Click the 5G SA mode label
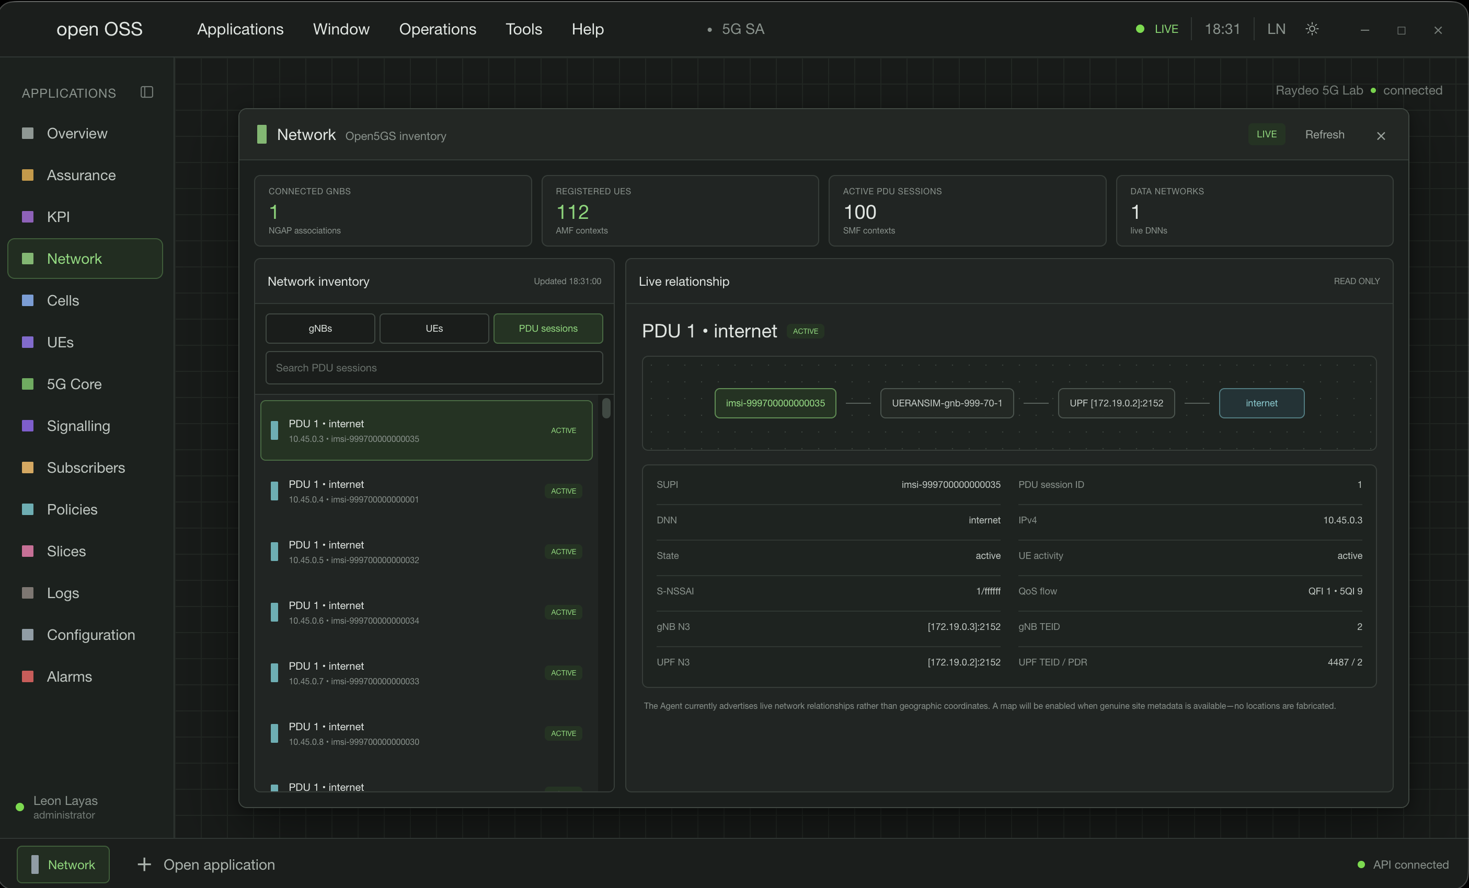Screen dimensions: 1469x888 pyautogui.click(x=743, y=29)
